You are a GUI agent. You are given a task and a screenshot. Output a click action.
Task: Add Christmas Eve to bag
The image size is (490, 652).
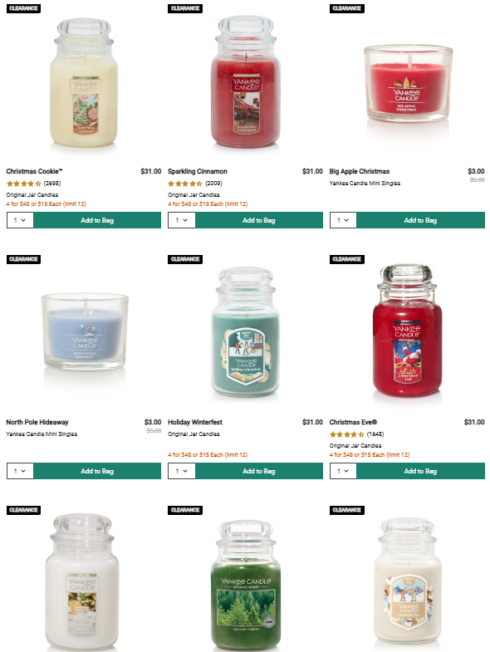pyautogui.click(x=420, y=471)
